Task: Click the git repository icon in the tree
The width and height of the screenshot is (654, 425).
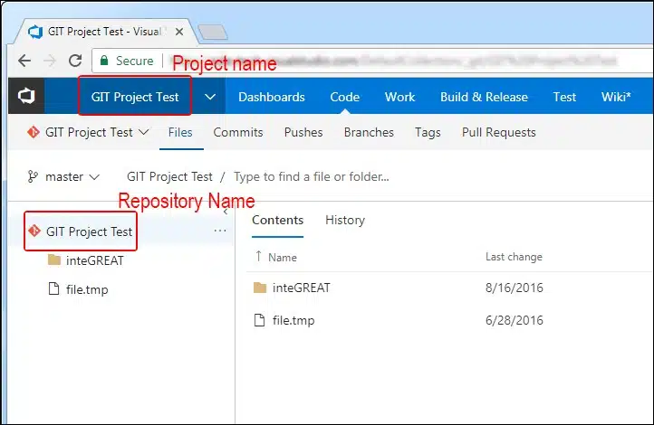Action: pos(34,231)
